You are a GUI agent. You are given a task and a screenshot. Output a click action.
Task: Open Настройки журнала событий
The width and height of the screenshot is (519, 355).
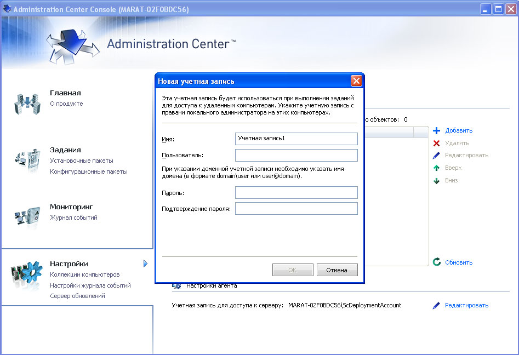[x=90, y=285]
